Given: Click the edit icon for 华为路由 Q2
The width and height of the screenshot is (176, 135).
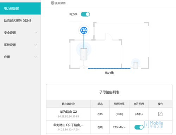Looking at the screenshot, I should tap(160, 114).
